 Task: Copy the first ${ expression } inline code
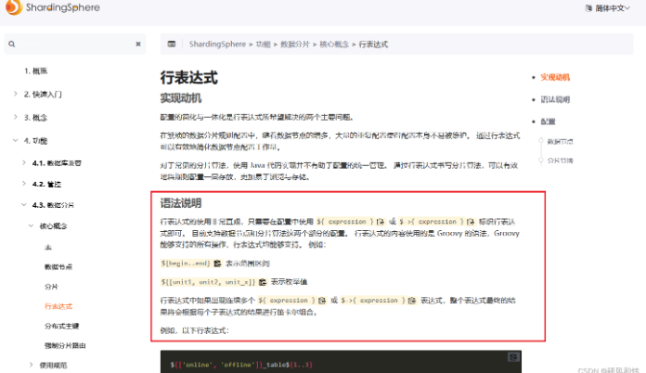381,222
